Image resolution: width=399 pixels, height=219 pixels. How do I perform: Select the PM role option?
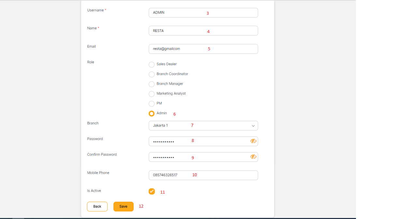click(152, 104)
